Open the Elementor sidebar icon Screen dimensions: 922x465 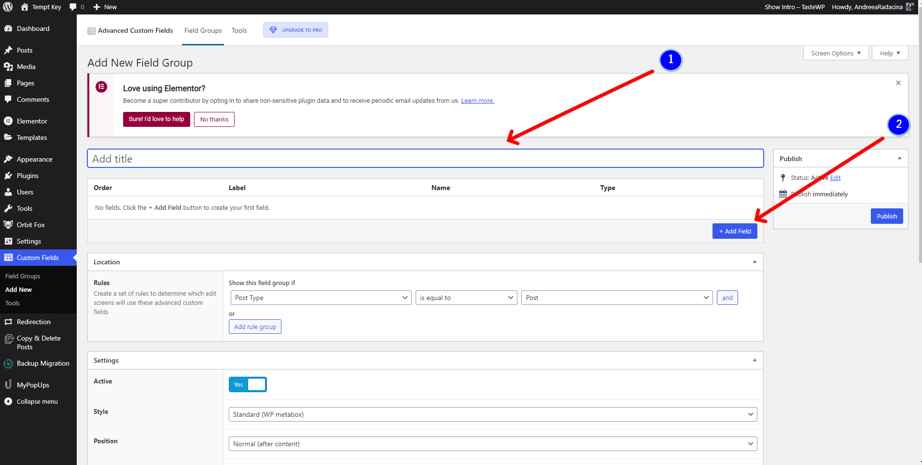[x=8, y=121]
